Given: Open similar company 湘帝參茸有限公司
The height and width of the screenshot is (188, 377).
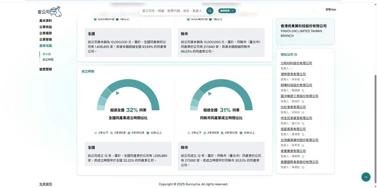Looking at the screenshot, I should [x=293, y=74].
